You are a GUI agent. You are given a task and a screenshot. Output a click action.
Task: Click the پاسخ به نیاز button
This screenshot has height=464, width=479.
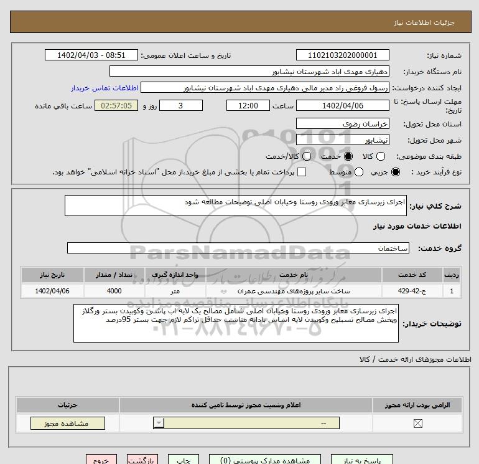[362, 460]
